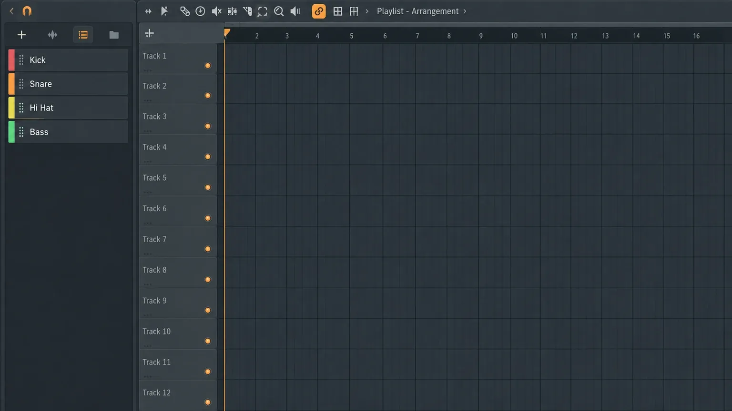Click the plus icon in the picker panel

coord(21,35)
